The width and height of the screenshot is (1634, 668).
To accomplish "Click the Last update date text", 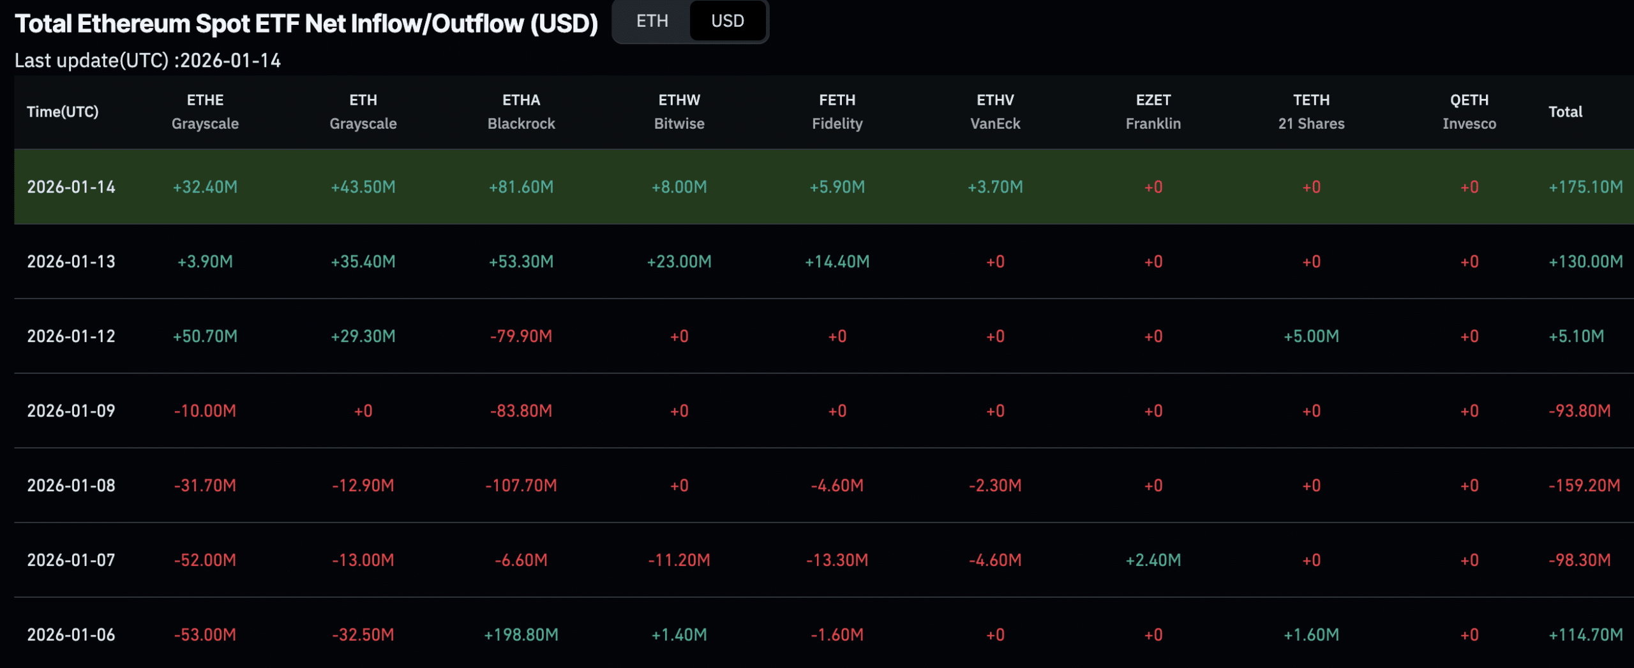I will 150,61.
